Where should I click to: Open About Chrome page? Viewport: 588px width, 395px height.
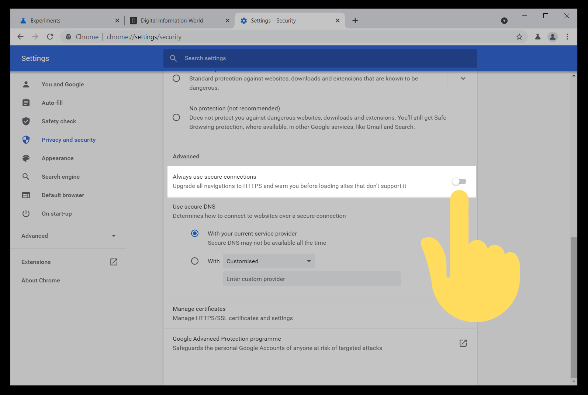(41, 280)
